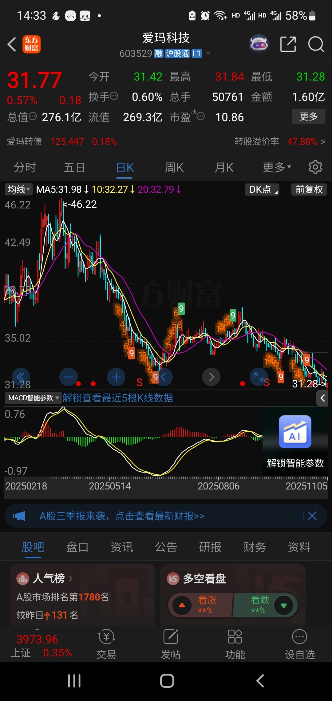Jump to earliest K-line with double-left arrow

(x=21, y=377)
